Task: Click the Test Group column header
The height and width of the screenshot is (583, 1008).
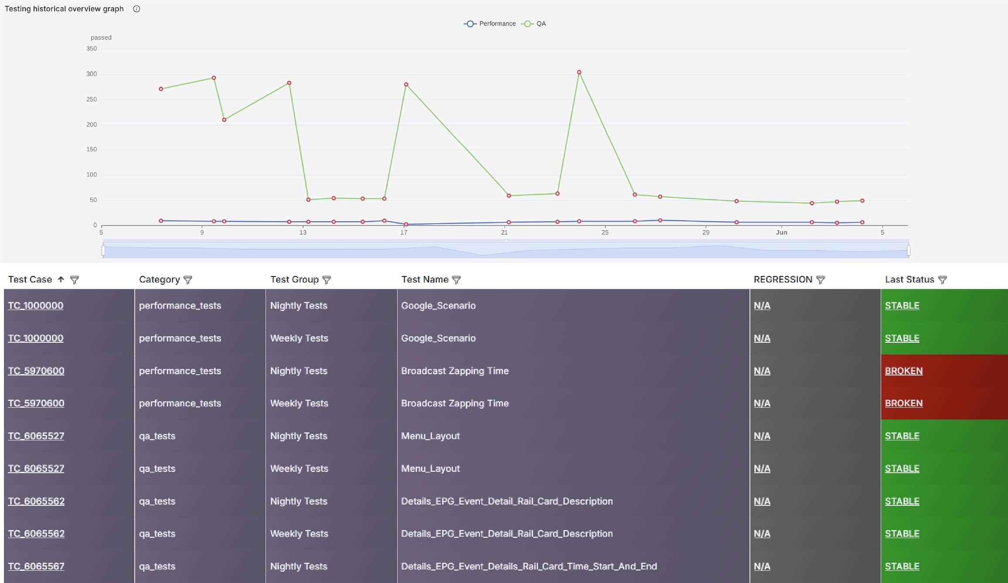Action: pos(294,280)
